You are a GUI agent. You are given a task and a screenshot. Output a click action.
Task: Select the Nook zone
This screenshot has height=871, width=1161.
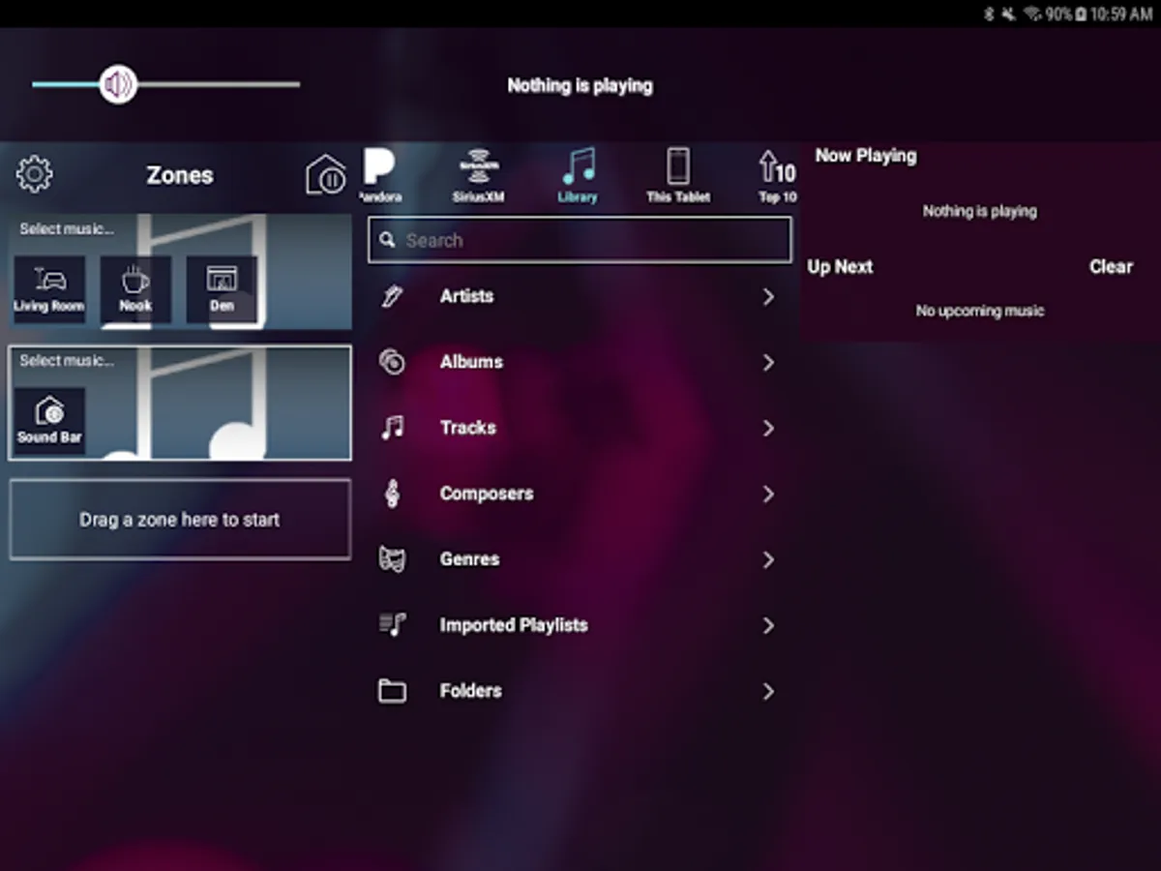pyautogui.click(x=135, y=289)
